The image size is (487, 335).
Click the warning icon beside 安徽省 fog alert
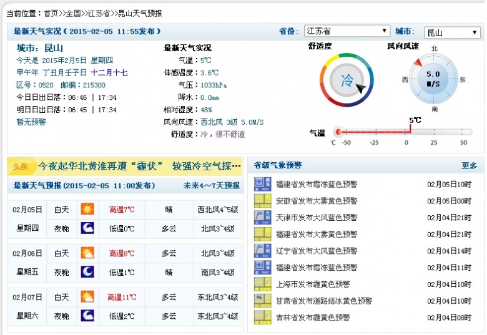[x=259, y=201]
